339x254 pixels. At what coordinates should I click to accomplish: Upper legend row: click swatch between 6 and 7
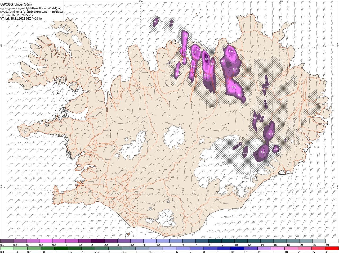(x=189, y=241)
